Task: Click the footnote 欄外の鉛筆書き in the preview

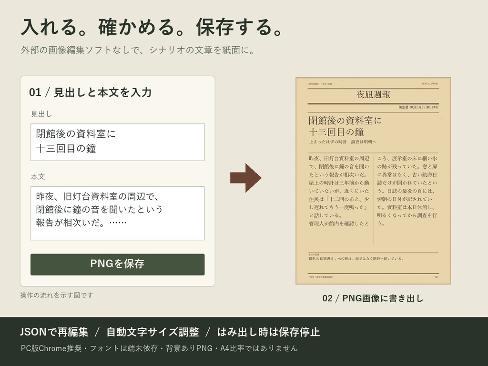Action: coord(323,259)
